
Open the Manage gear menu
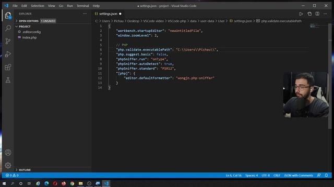coord(8,165)
